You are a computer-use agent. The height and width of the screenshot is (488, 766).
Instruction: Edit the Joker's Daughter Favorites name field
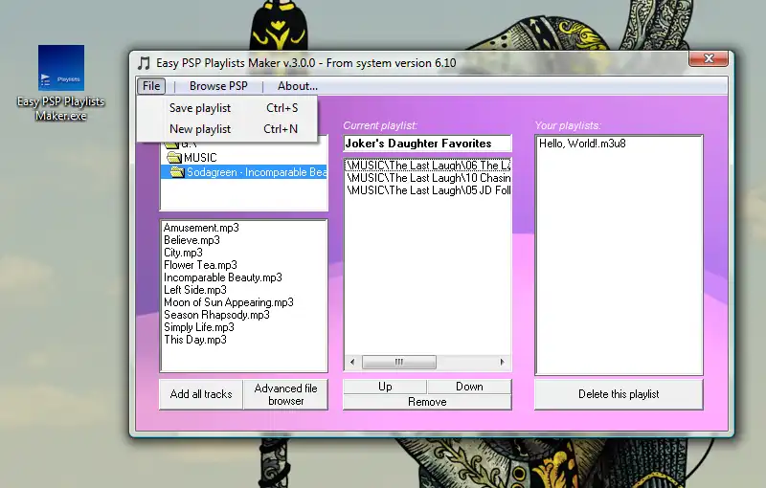point(427,144)
